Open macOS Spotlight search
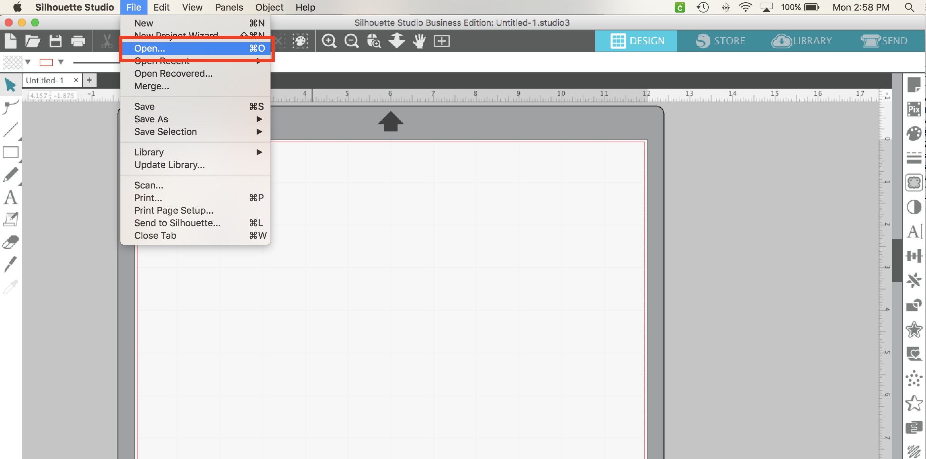This screenshot has height=459, width=926. coord(909,7)
